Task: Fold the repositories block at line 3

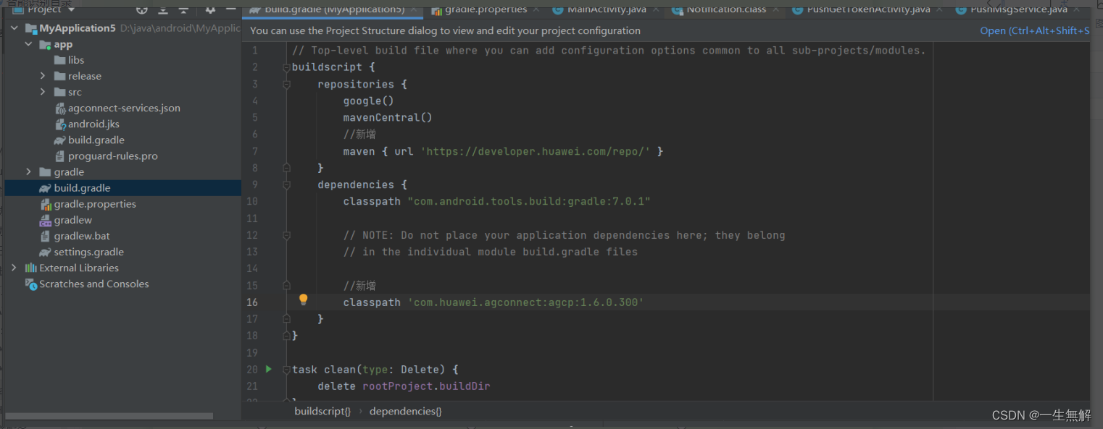Action: (286, 84)
